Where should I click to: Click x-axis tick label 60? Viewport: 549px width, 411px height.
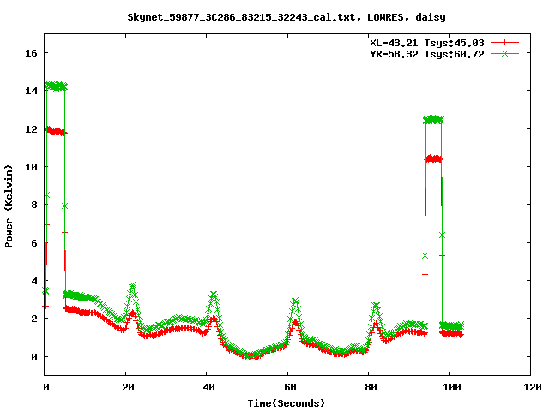[290, 387]
